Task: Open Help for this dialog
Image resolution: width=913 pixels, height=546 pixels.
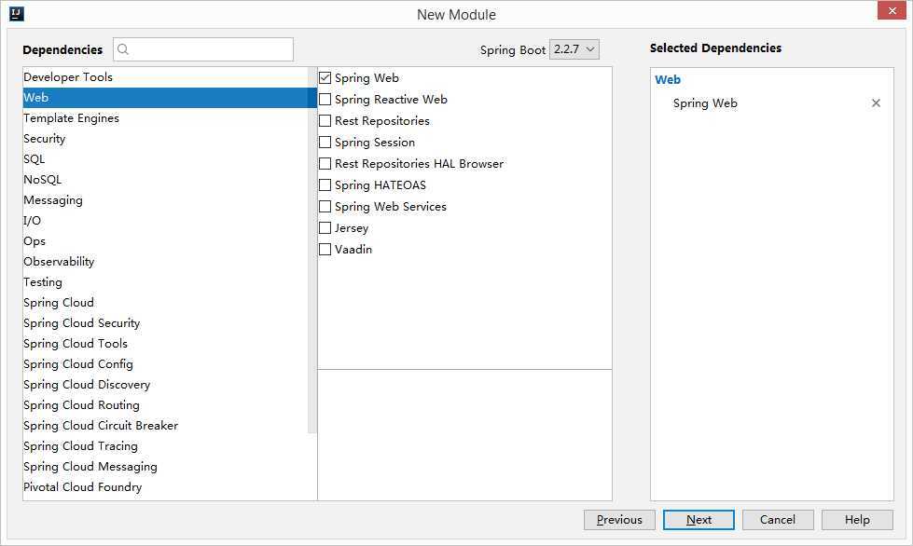Action: tap(857, 520)
